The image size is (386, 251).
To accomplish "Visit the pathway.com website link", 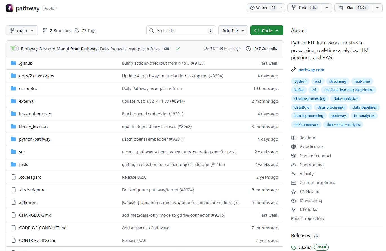I will [311, 70].
